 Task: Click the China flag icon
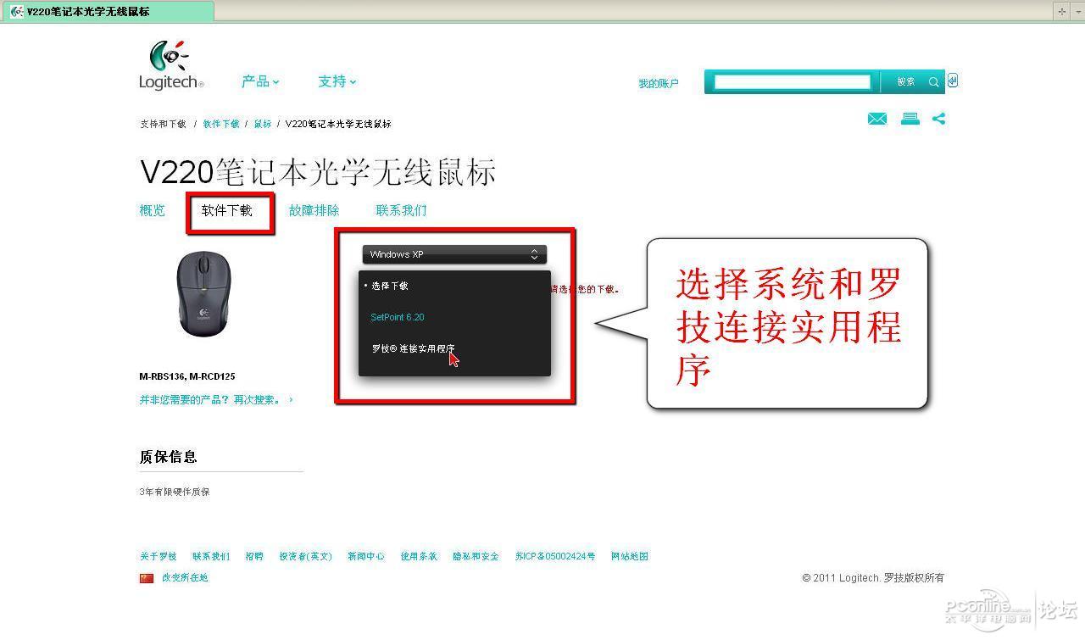147,578
